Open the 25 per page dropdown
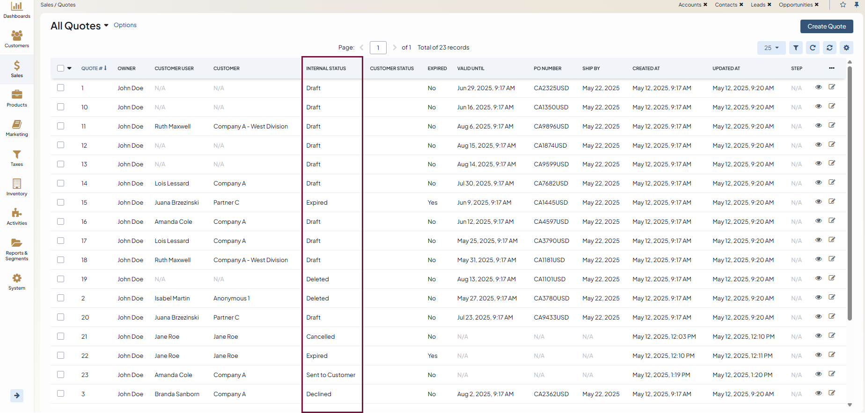865x413 pixels. point(771,48)
